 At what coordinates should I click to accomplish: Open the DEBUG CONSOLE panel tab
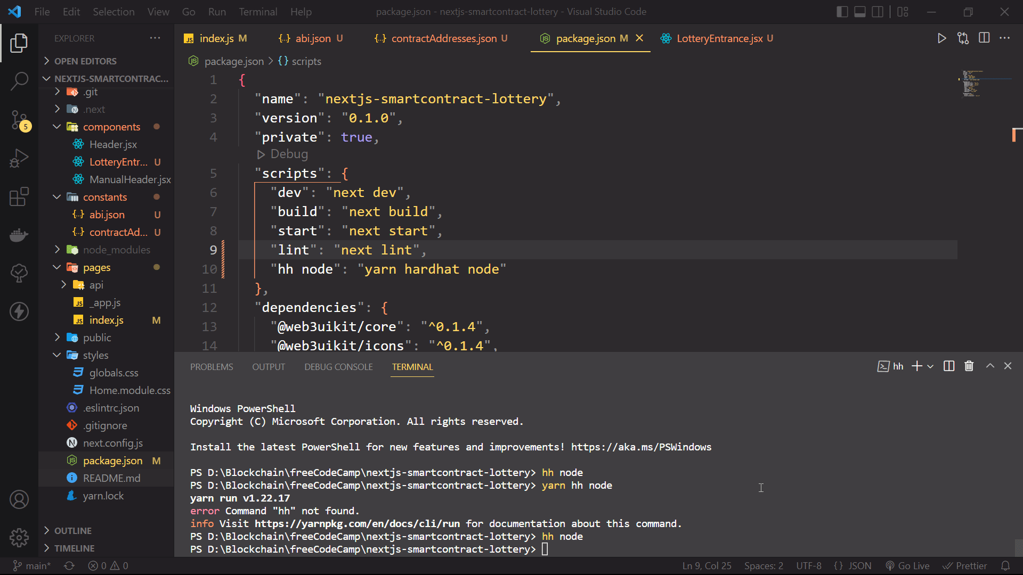pos(338,367)
